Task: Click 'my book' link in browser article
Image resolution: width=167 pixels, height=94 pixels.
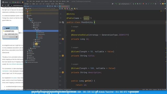Action: (14, 78)
